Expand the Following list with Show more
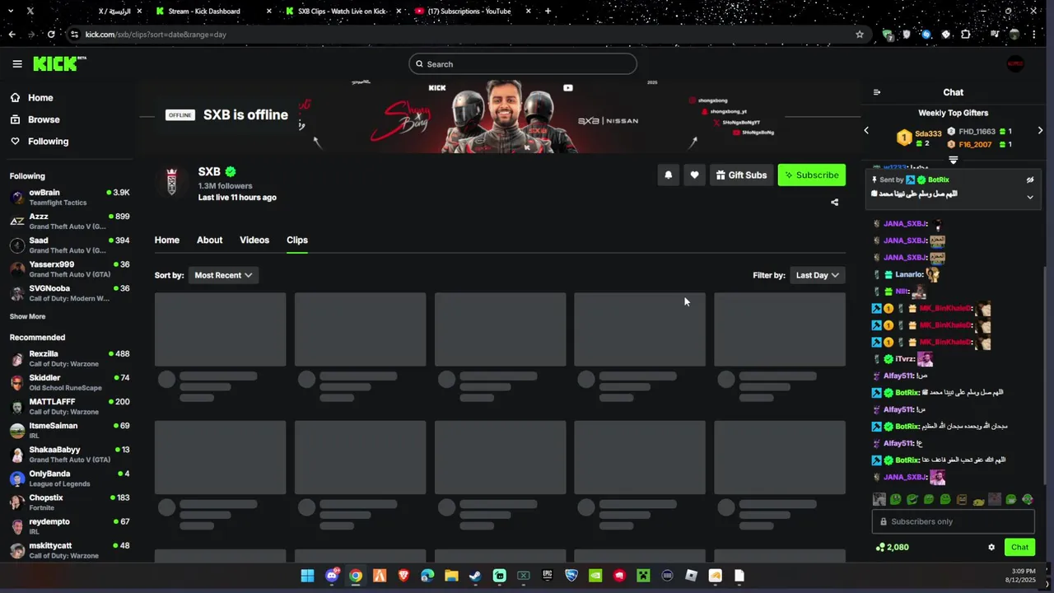Image resolution: width=1054 pixels, height=593 pixels. pos(27,316)
